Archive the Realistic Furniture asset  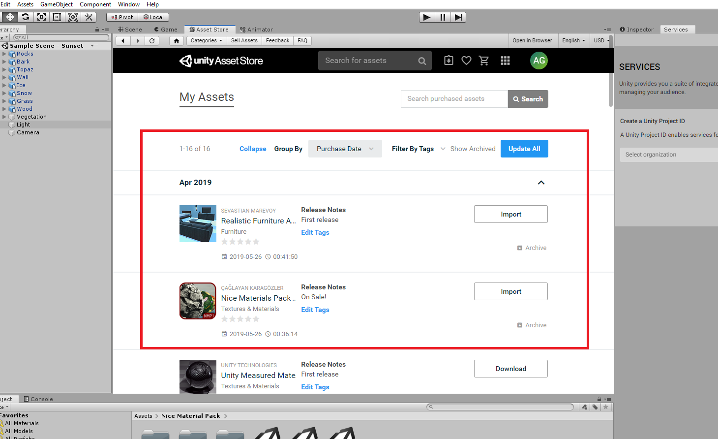(x=532, y=248)
